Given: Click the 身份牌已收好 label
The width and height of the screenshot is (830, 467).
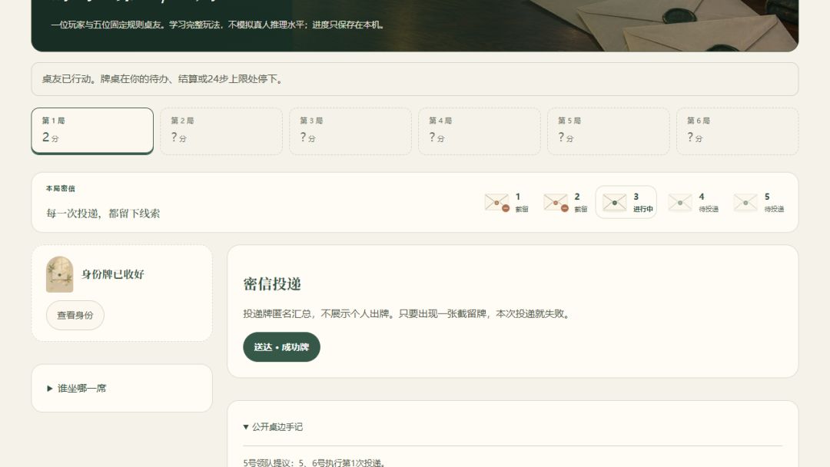Looking at the screenshot, I should pyautogui.click(x=113, y=274).
